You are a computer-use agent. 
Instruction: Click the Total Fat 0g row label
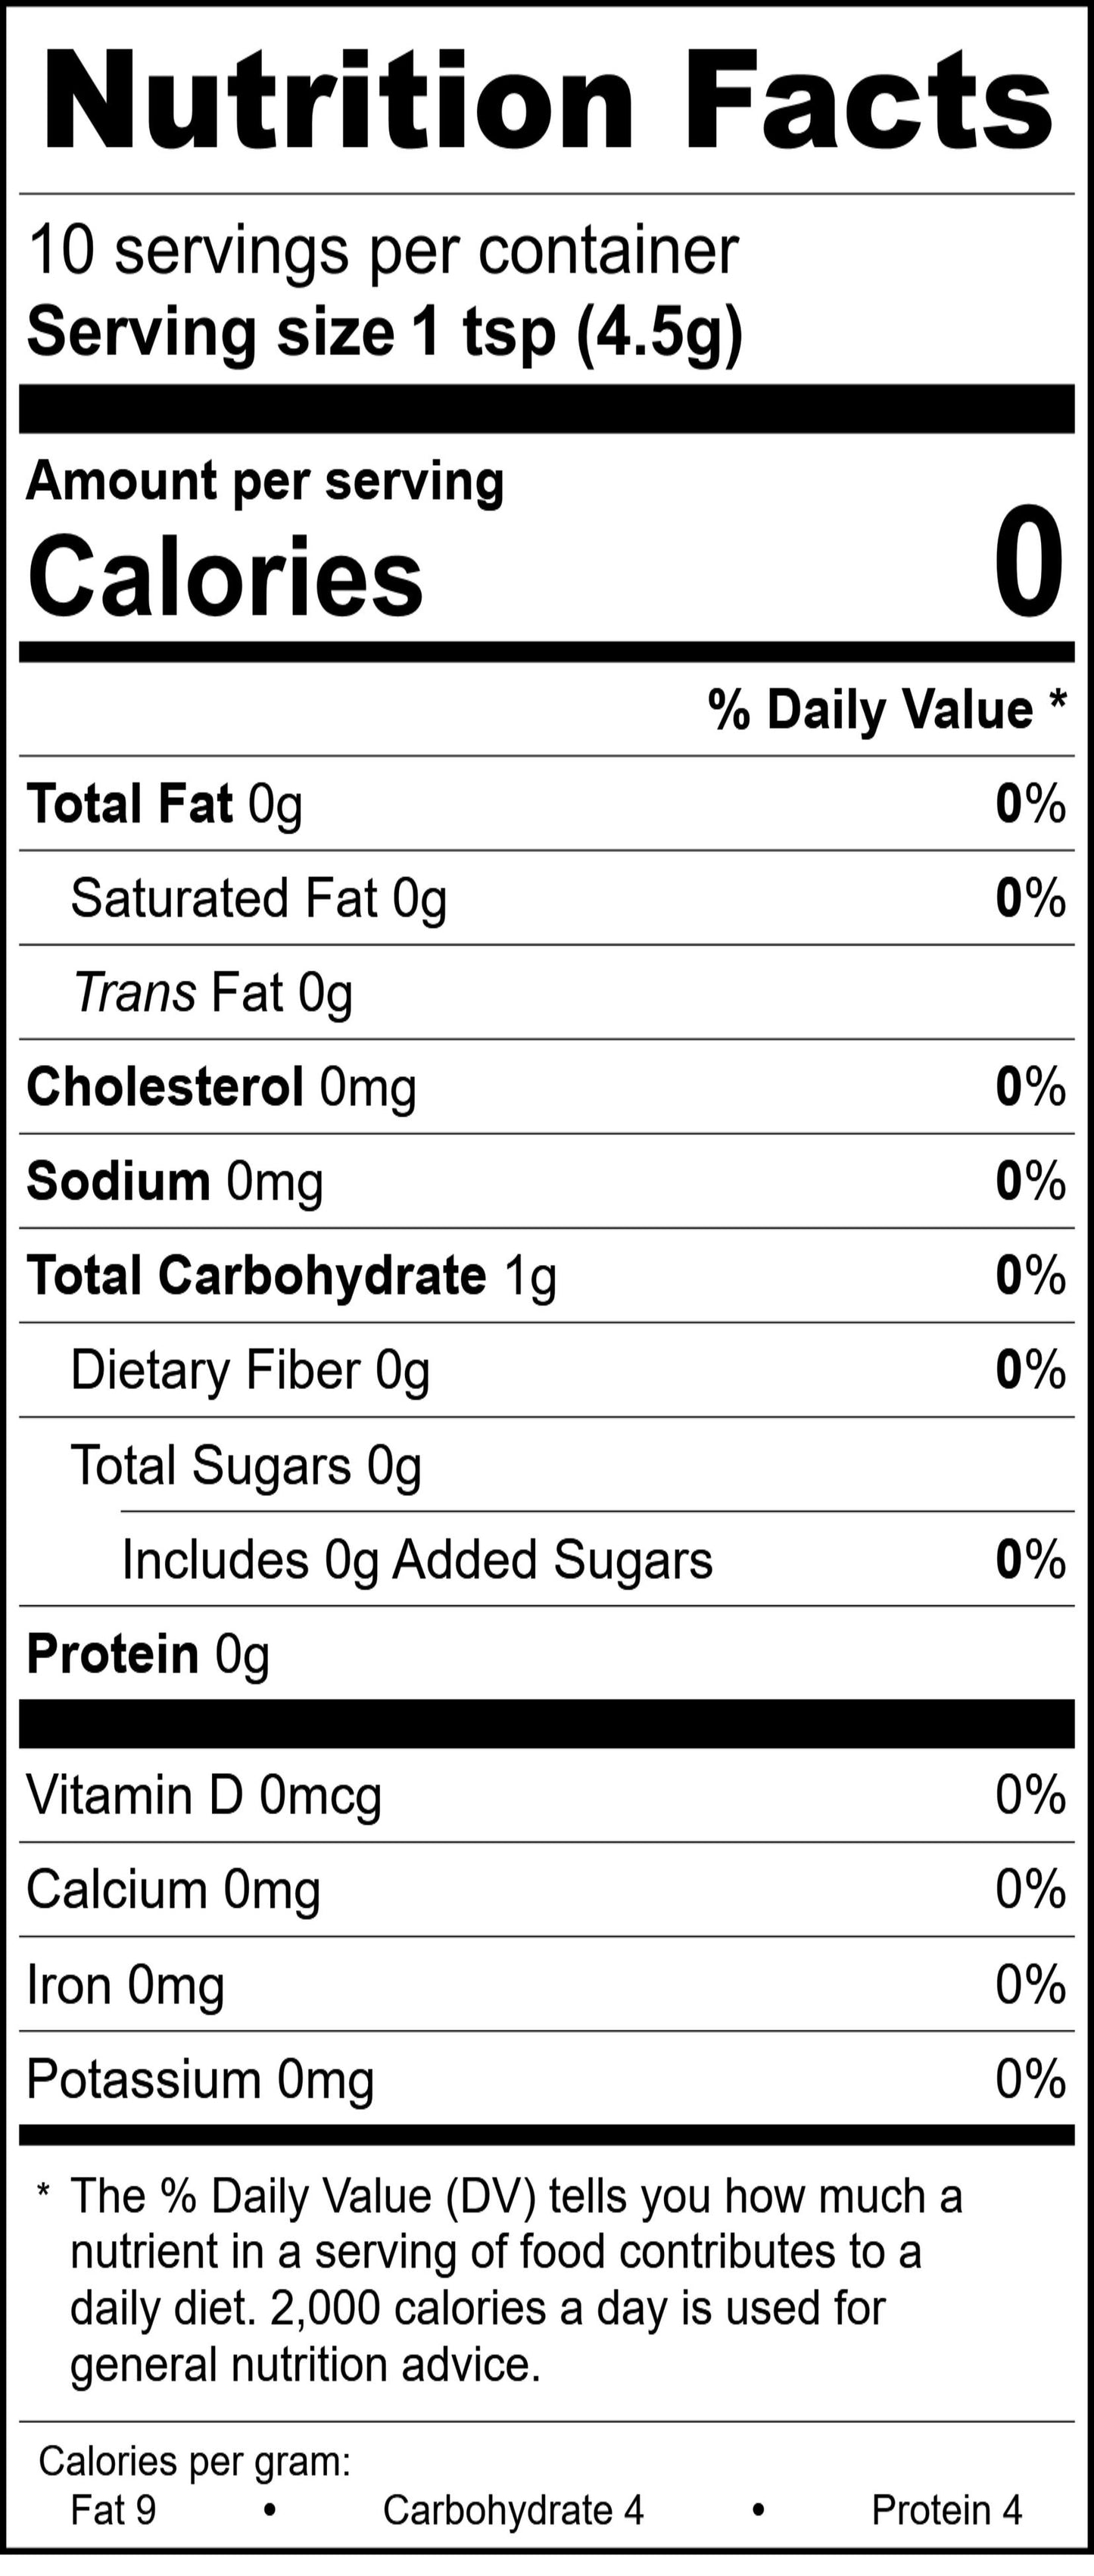tap(165, 804)
